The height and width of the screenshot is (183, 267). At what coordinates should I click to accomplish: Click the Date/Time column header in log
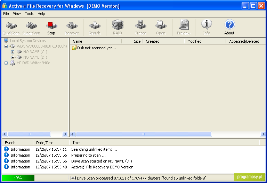pos(51,143)
